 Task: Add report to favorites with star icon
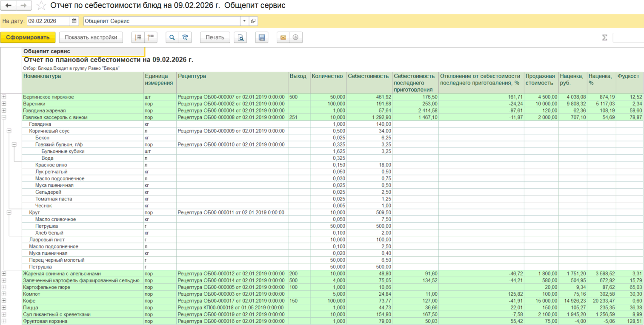(x=41, y=6)
